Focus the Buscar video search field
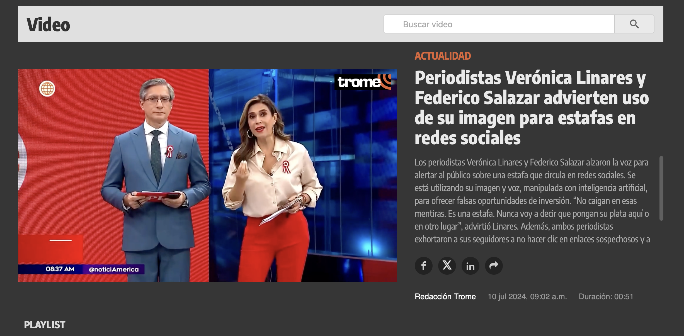This screenshot has height=336, width=684. tap(499, 24)
